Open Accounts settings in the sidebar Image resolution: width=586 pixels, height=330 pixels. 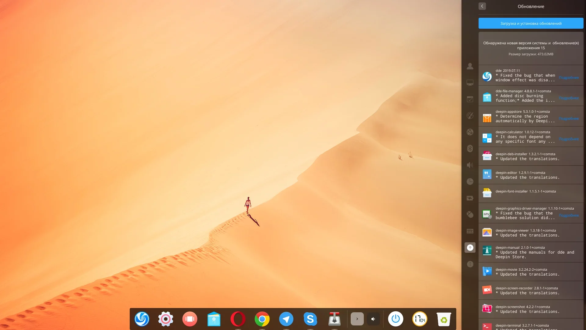470,66
